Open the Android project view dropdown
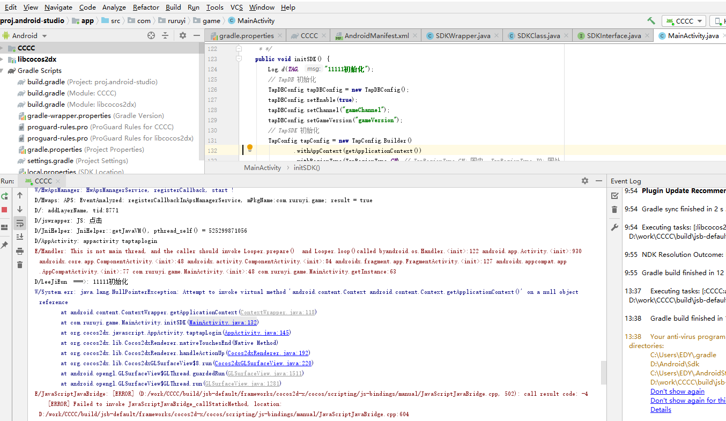Image resolution: width=726 pixels, height=421 pixels. 25,35
